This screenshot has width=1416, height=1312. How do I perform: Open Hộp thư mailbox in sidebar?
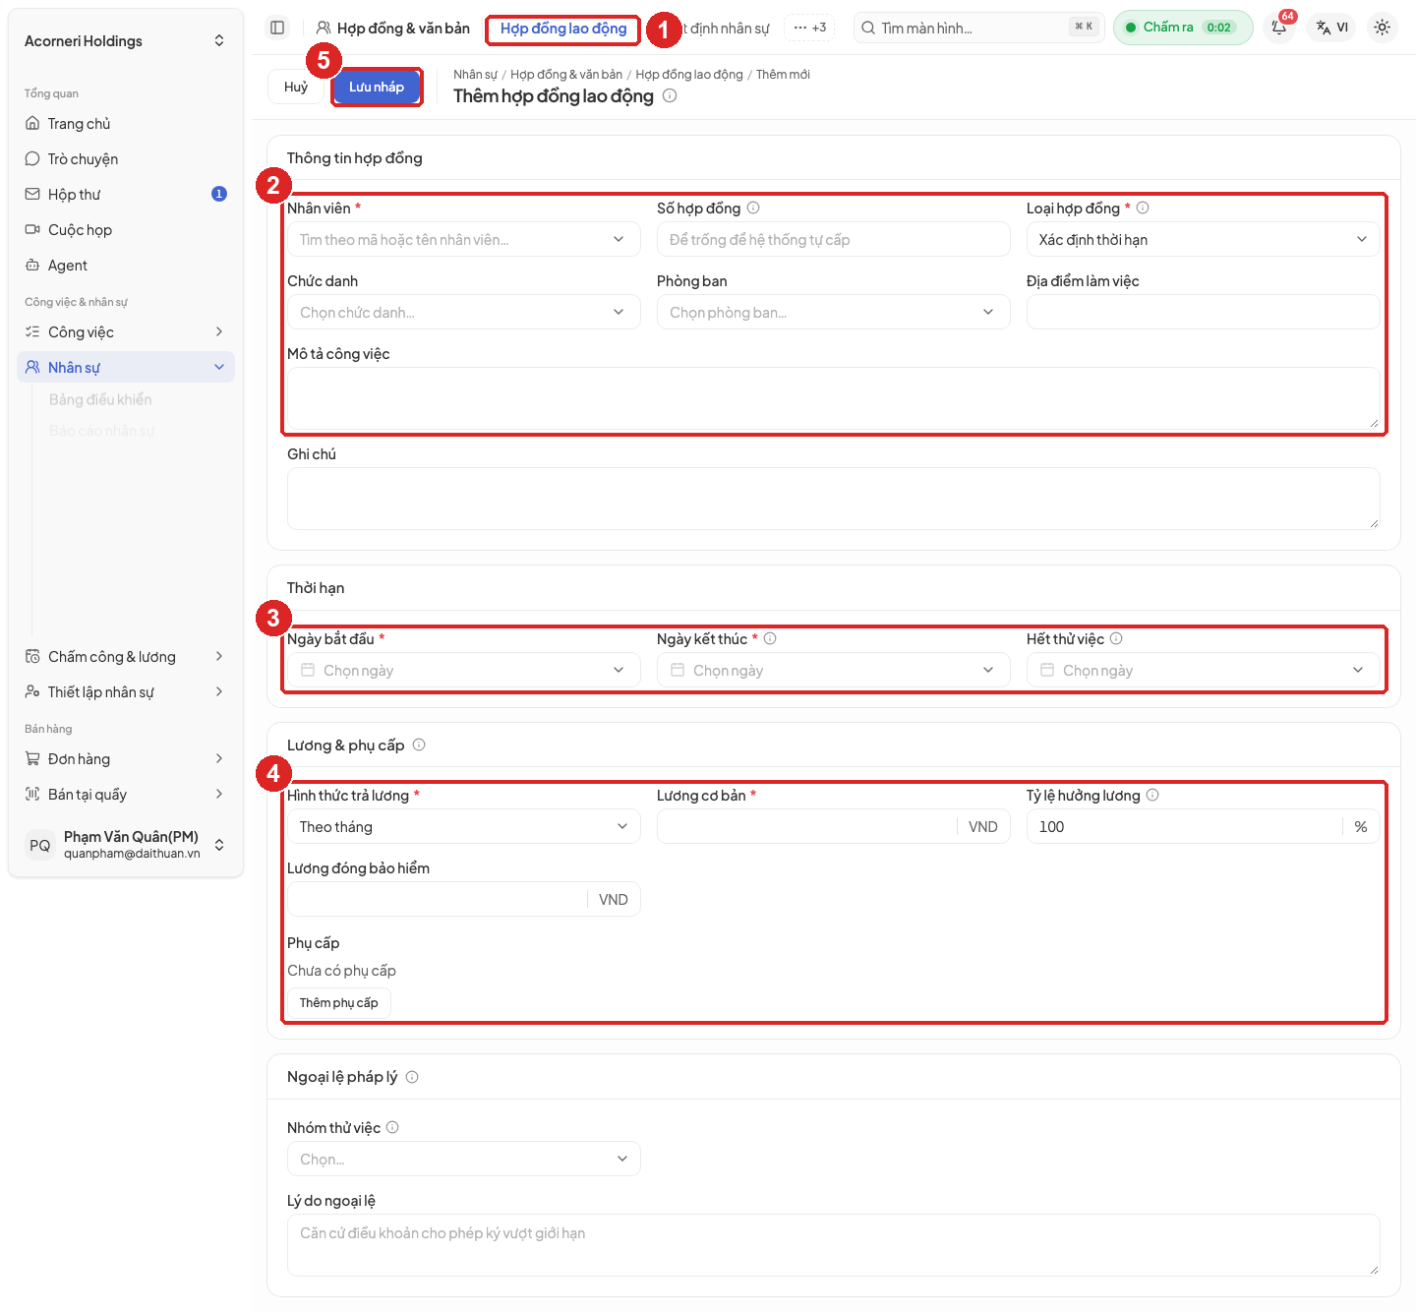126,195
